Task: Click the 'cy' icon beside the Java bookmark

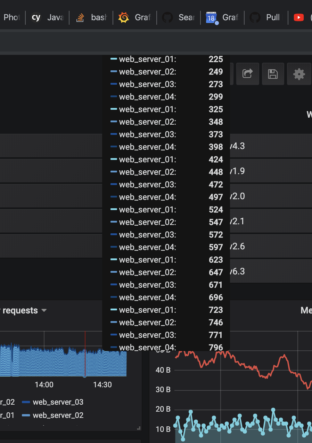Action: tap(36, 17)
